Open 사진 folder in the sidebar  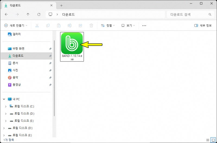[26, 70]
